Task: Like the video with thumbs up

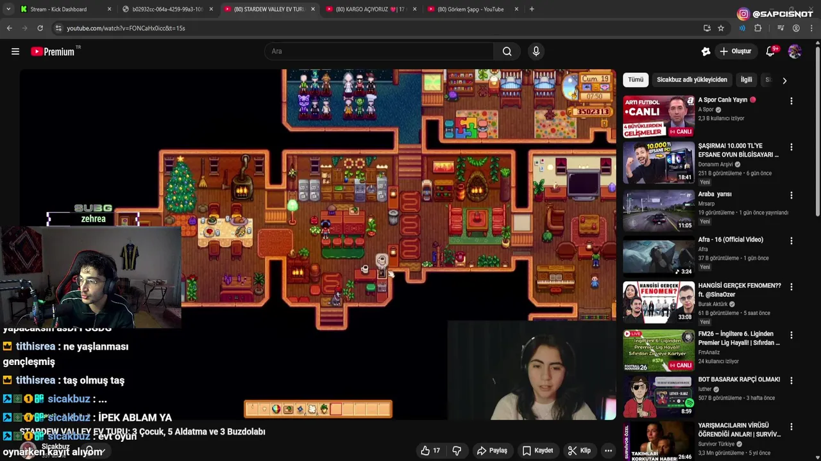Action: 430,450
